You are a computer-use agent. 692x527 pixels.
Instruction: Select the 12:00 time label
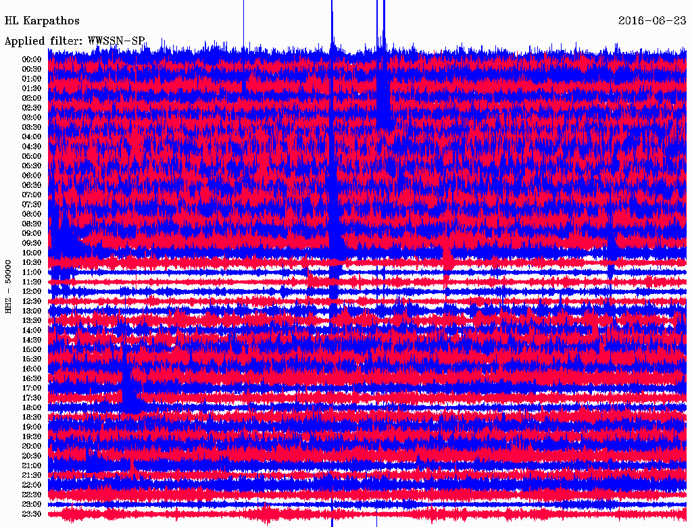click(32, 291)
